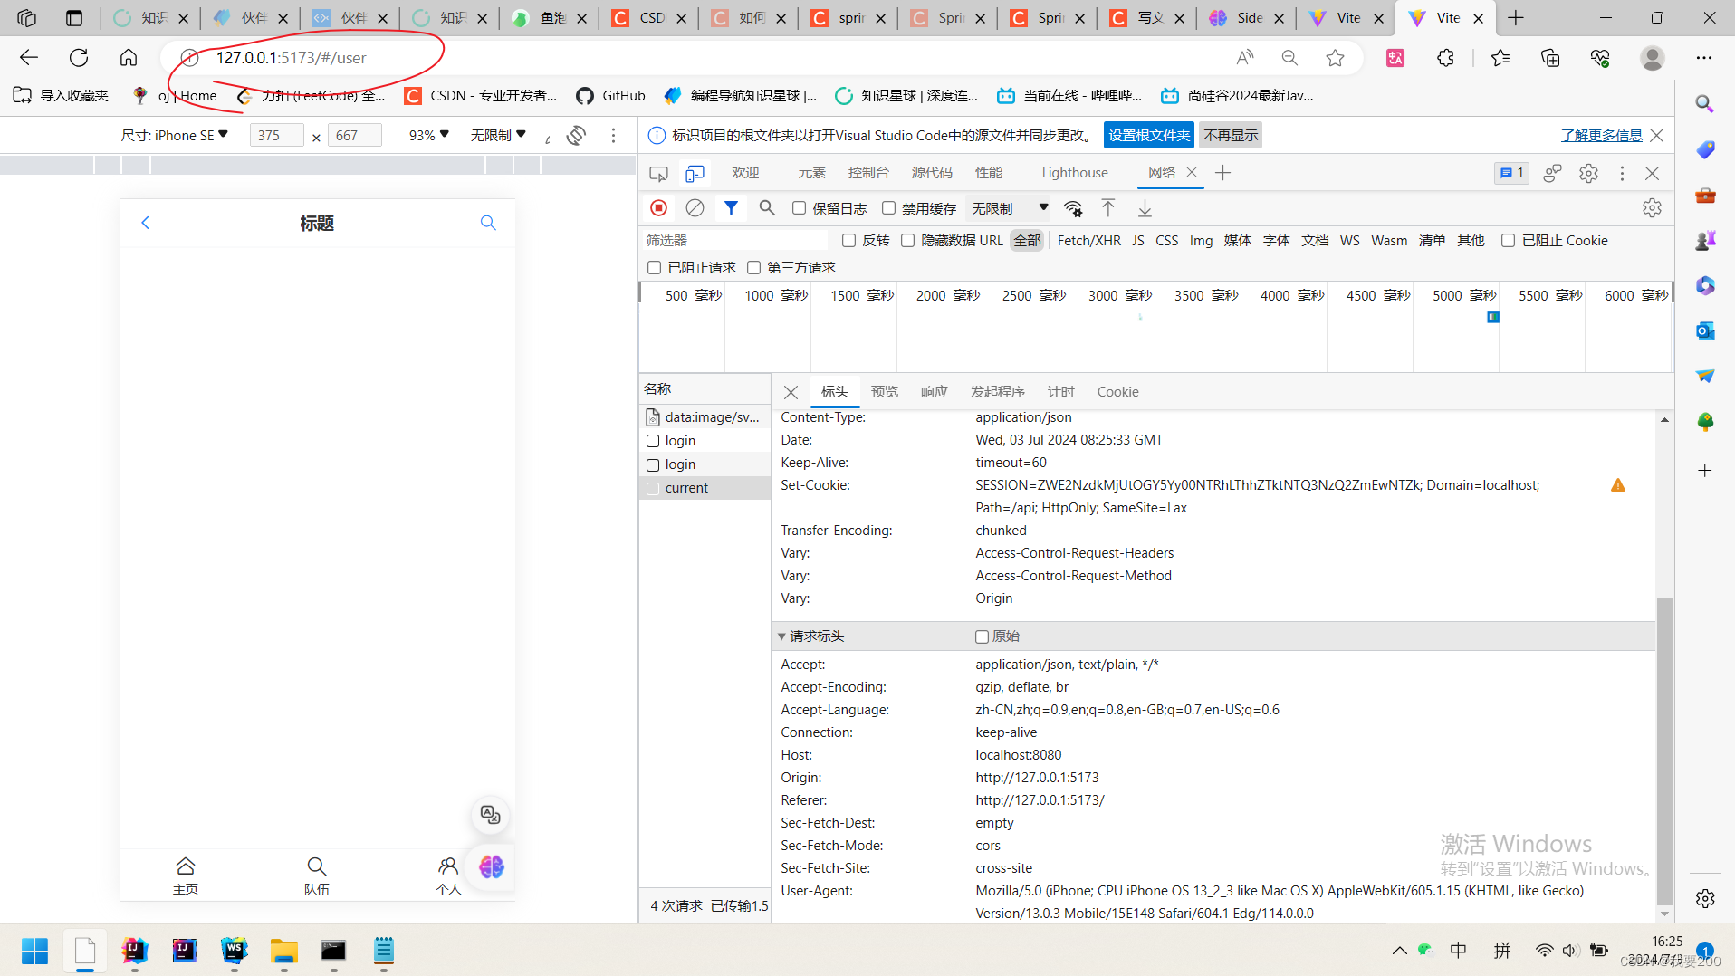Click the import HAR upload arrow

(x=1108, y=208)
